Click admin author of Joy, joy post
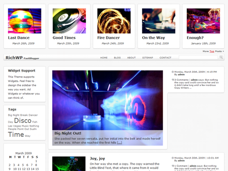This screenshot has width=228, height=171. 181,161
